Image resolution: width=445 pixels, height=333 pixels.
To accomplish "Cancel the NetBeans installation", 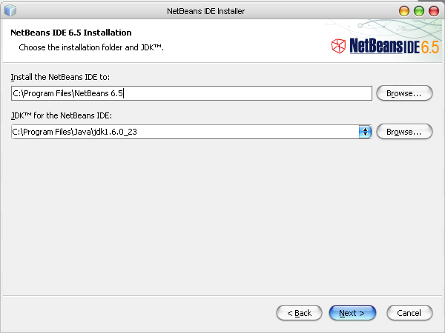I will click(409, 313).
